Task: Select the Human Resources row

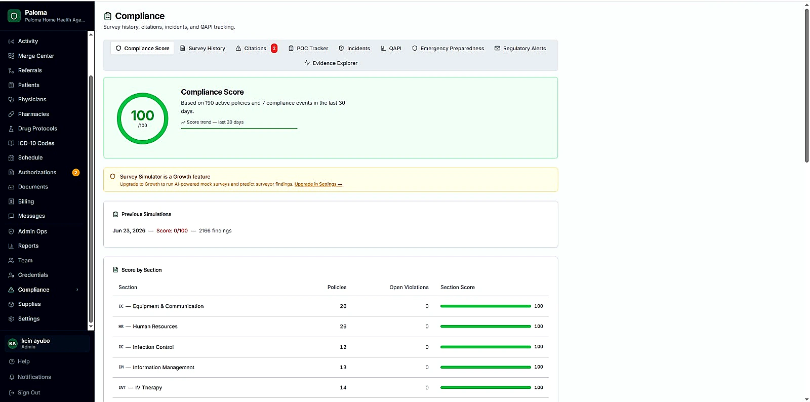Action: tap(331, 327)
